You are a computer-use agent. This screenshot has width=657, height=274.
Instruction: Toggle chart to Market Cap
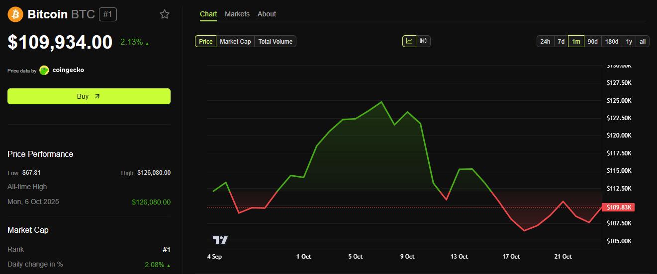click(235, 41)
